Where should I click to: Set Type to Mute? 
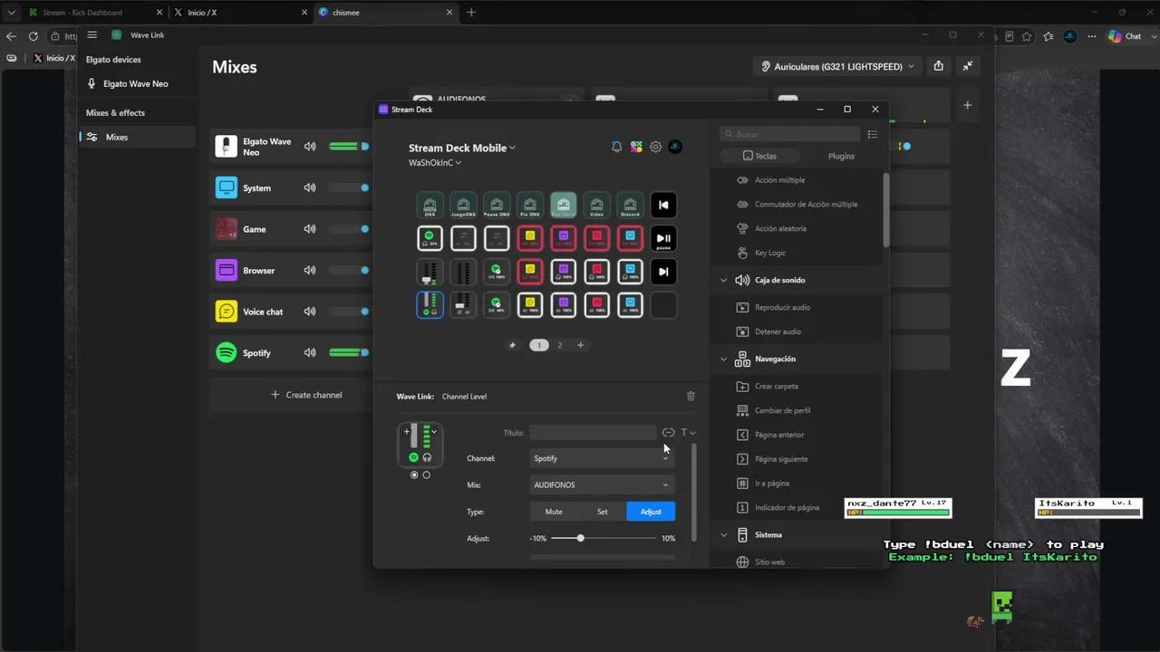tap(554, 512)
